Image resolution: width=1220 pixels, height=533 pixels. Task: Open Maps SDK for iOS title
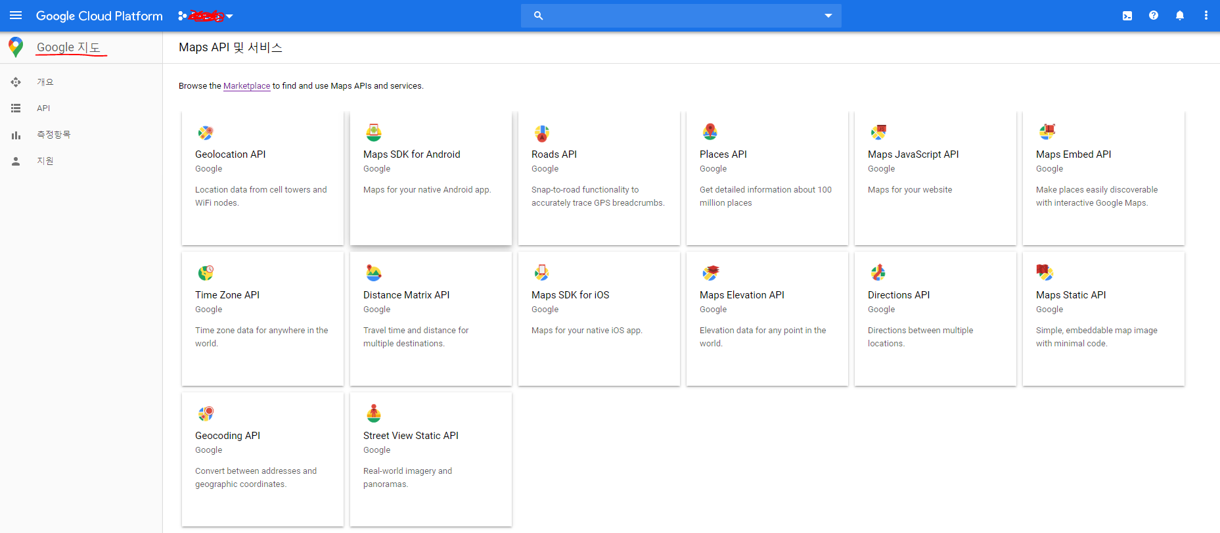pos(570,295)
